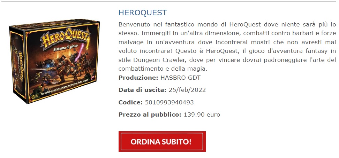
Task: Select the product code 5010993940493
Action: (x=169, y=102)
